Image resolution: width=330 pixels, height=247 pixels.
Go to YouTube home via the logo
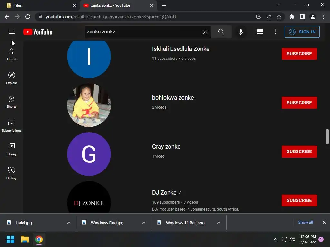(x=38, y=32)
